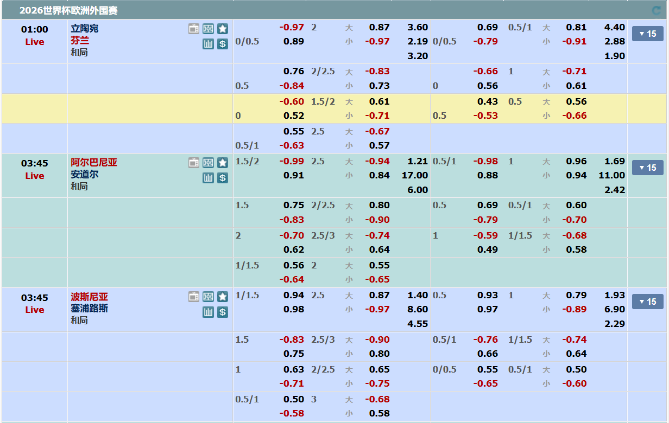The width and height of the screenshot is (669, 423).
Task: Click dollar icon for 立陶宛 vs 芬兰
Action: [222, 44]
